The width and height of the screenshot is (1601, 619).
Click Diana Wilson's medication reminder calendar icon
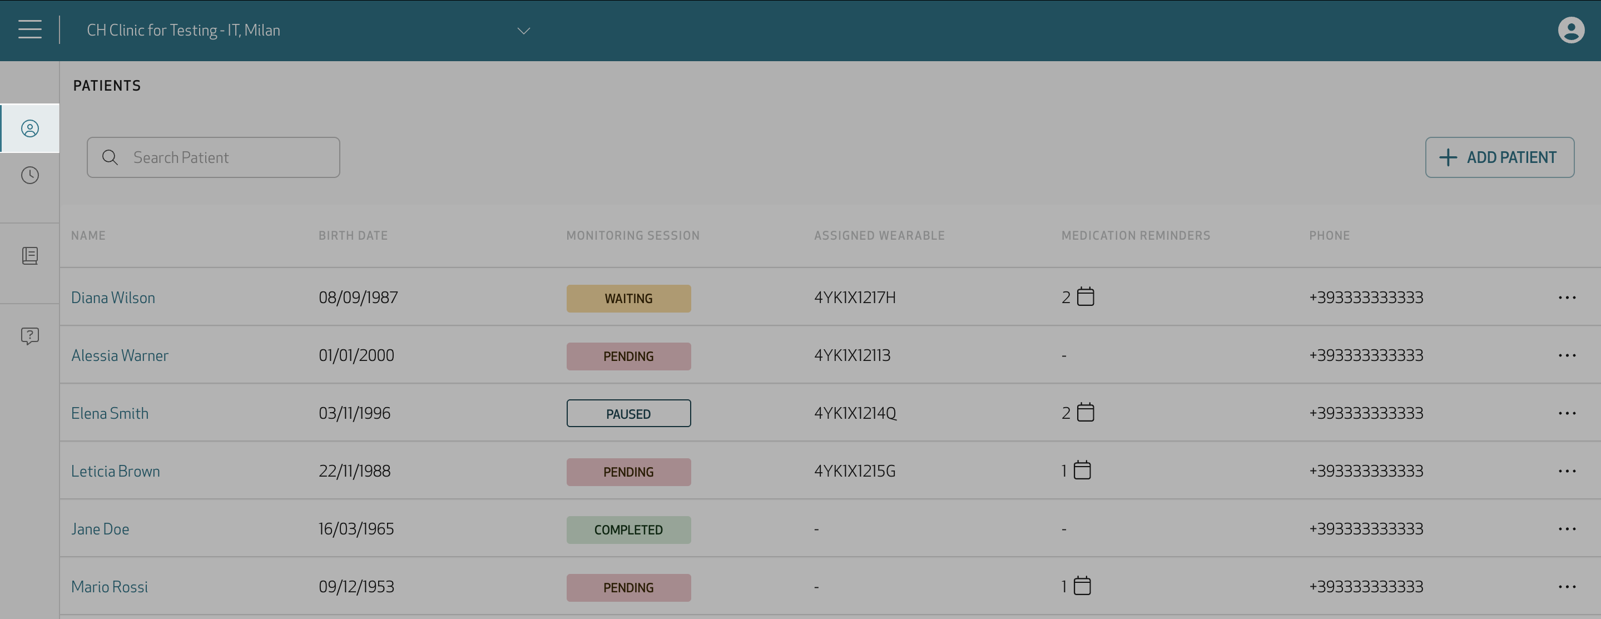[x=1085, y=296]
